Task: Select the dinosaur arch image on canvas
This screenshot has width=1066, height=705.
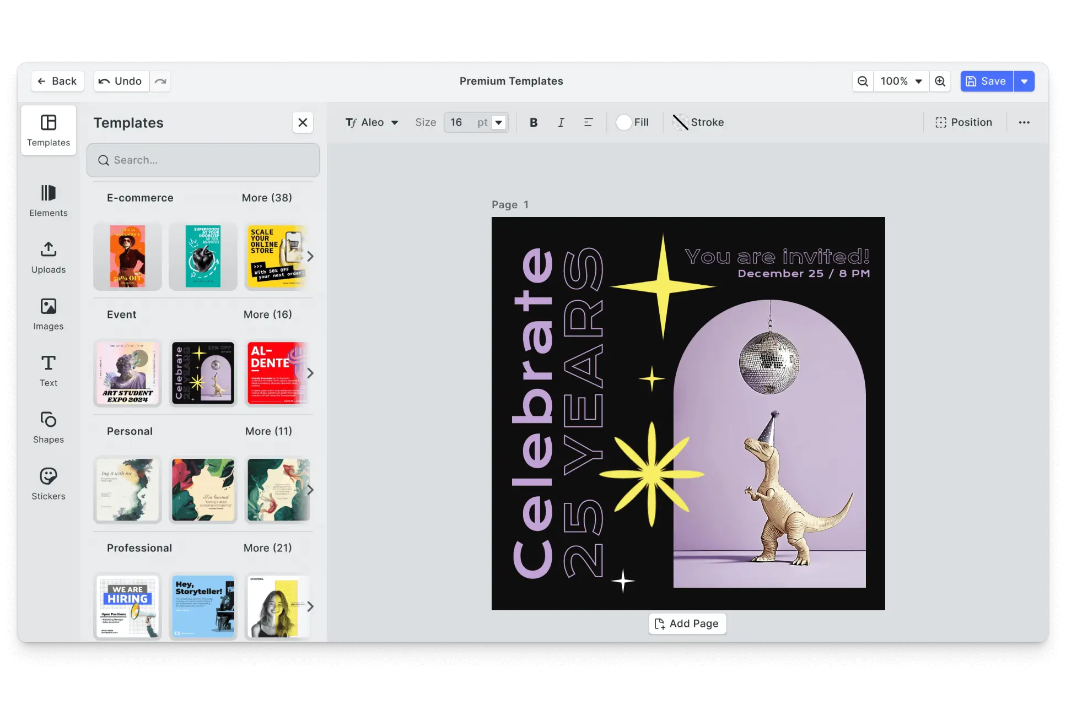Action: pyautogui.click(x=769, y=444)
